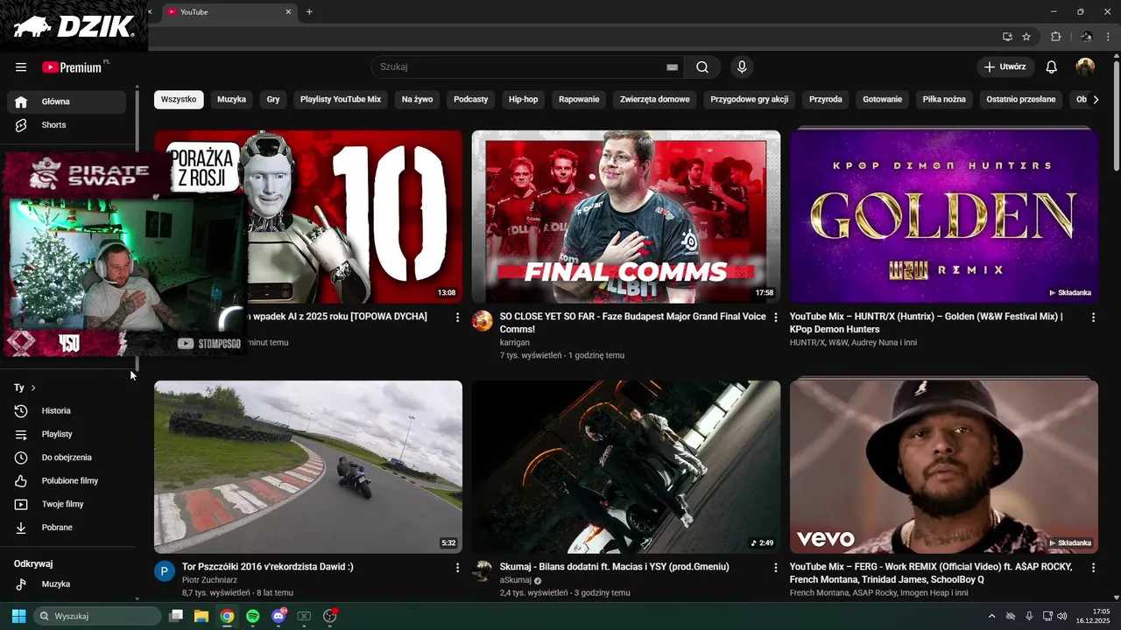Play the vevo Work REMIX thumbnail
Screen dimensions: 1121x630
tap(944, 467)
